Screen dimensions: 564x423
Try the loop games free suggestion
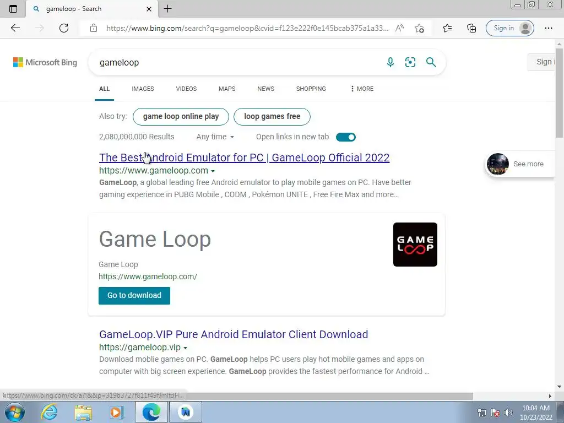(272, 117)
